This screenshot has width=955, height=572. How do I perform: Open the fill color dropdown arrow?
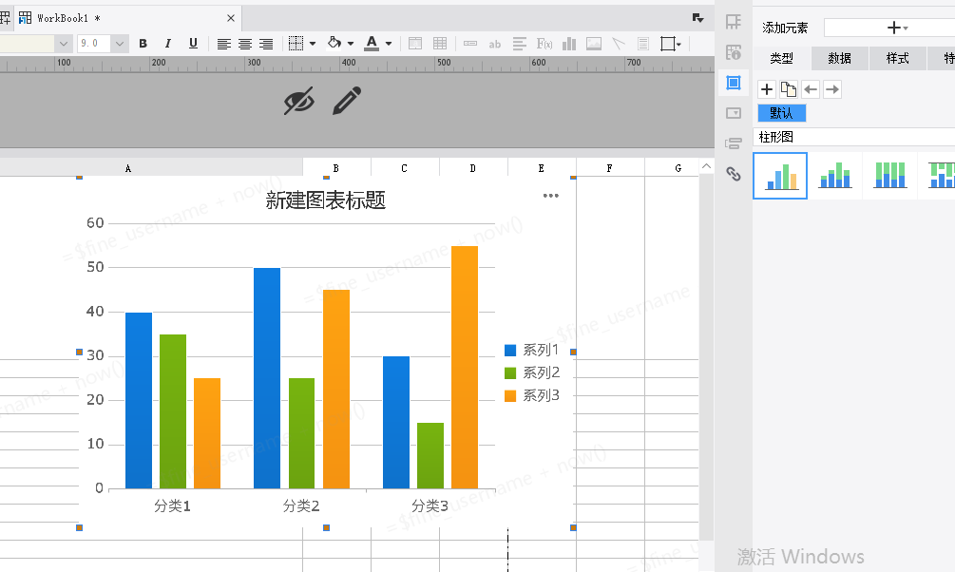[x=351, y=44]
